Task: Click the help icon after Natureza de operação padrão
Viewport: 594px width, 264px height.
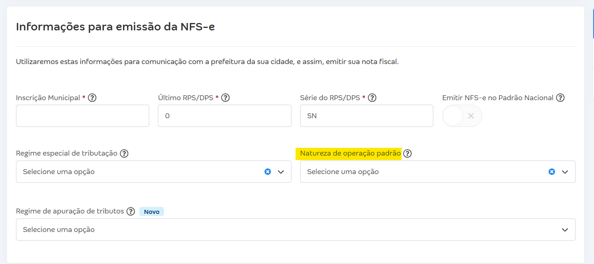Action: (x=407, y=153)
